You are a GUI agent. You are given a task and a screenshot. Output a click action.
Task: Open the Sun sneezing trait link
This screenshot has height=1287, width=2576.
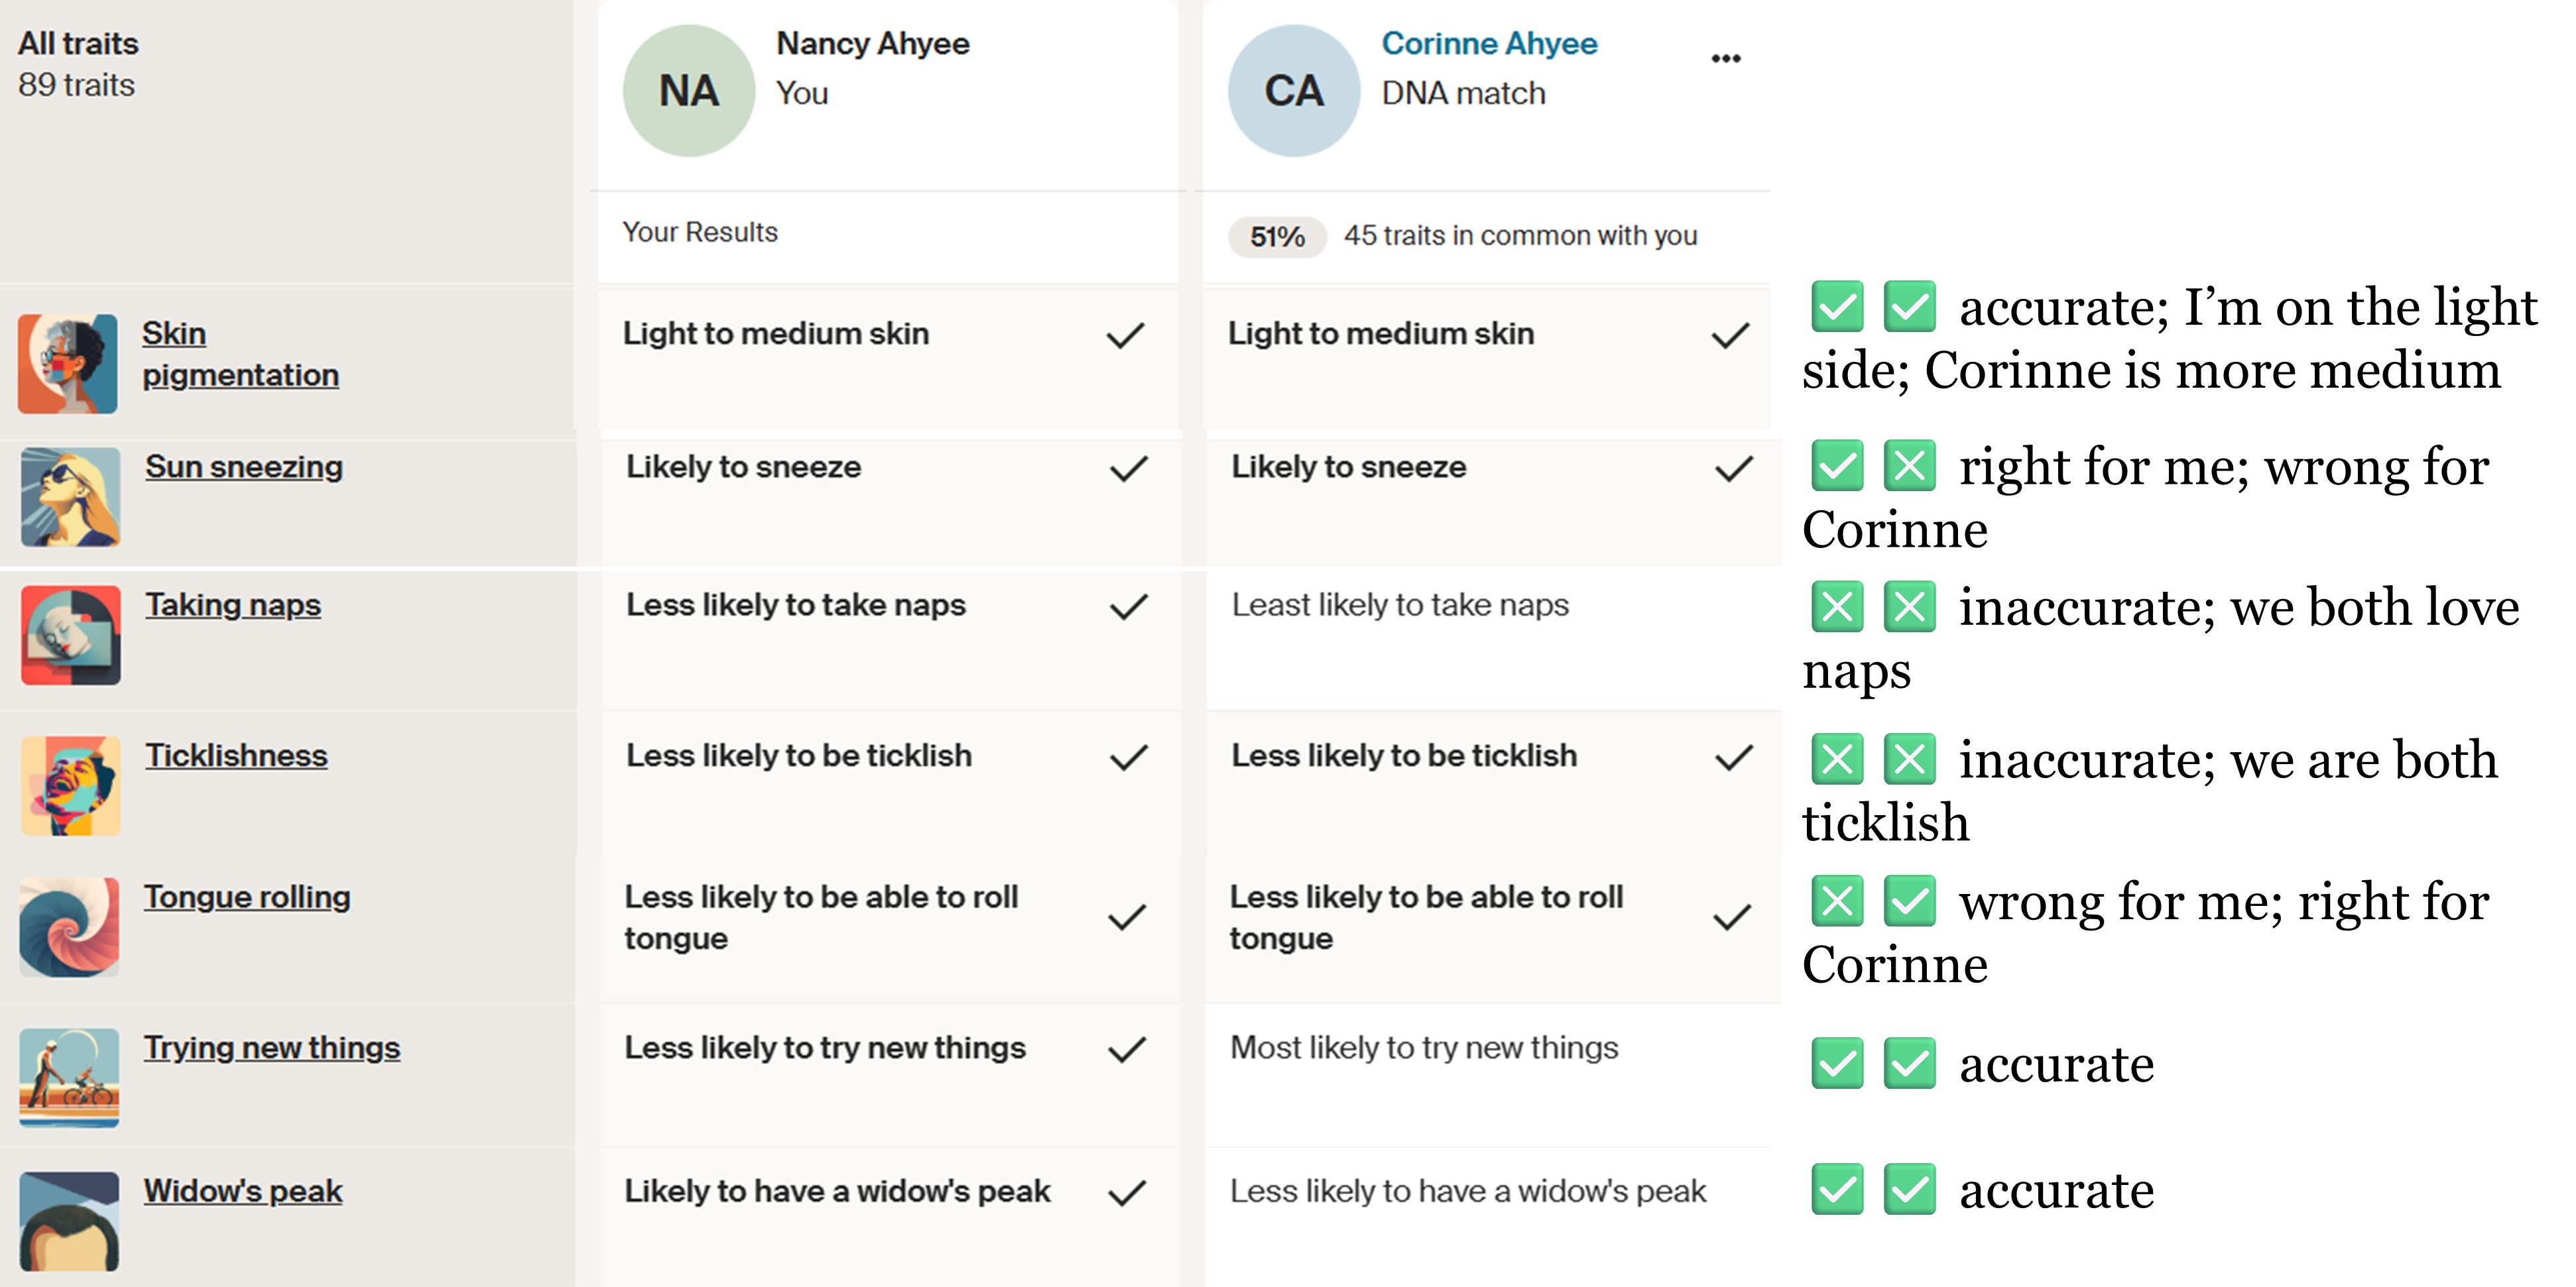point(244,467)
